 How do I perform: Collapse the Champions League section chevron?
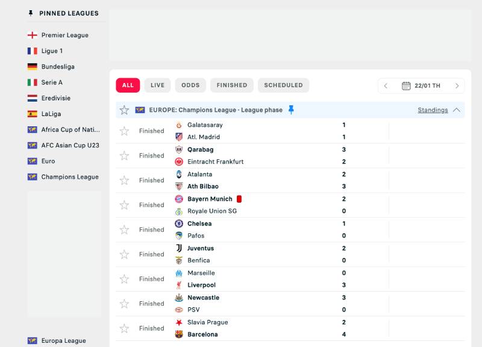tap(457, 110)
